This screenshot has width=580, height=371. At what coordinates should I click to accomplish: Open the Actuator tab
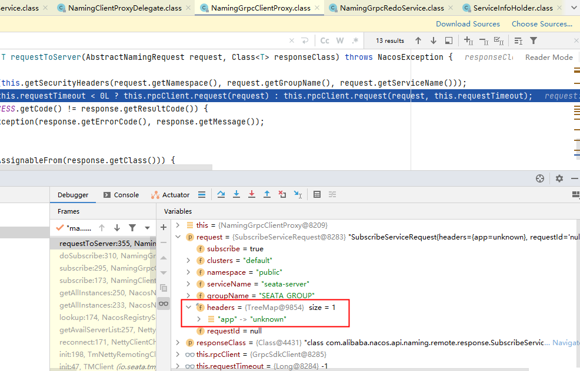point(170,195)
